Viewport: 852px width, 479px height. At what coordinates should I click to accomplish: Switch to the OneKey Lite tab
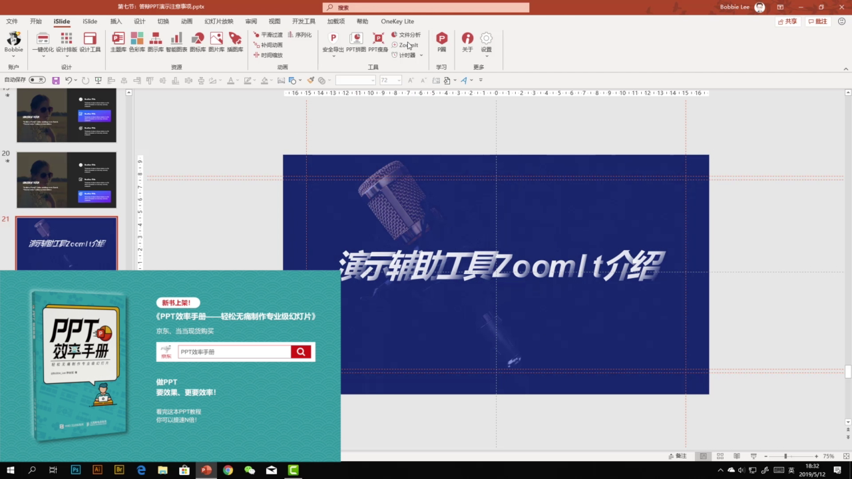tap(397, 21)
